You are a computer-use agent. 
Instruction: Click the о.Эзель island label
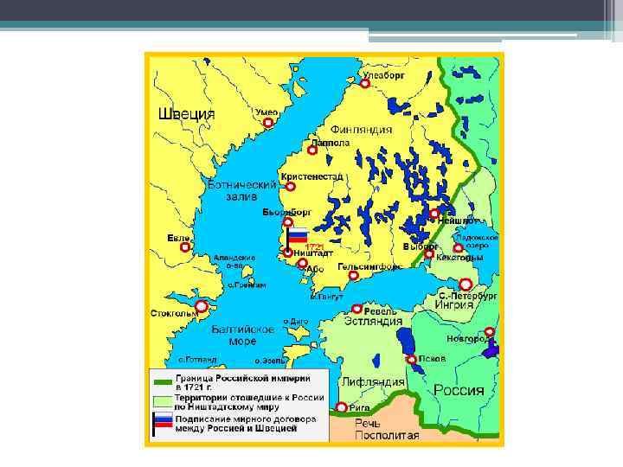pyautogui.click(x=270, y=361)
